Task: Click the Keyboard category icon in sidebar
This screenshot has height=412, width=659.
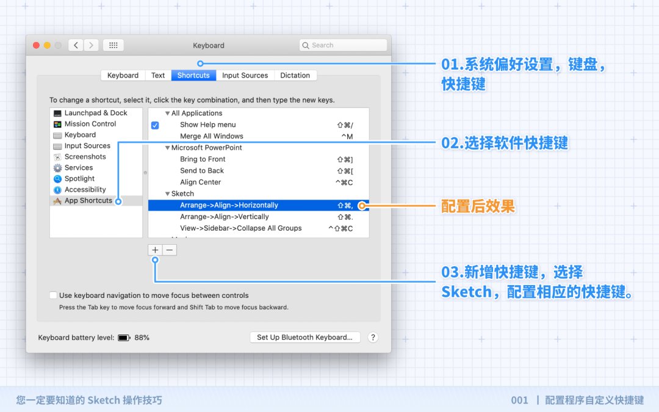Action: click(57, 135)
